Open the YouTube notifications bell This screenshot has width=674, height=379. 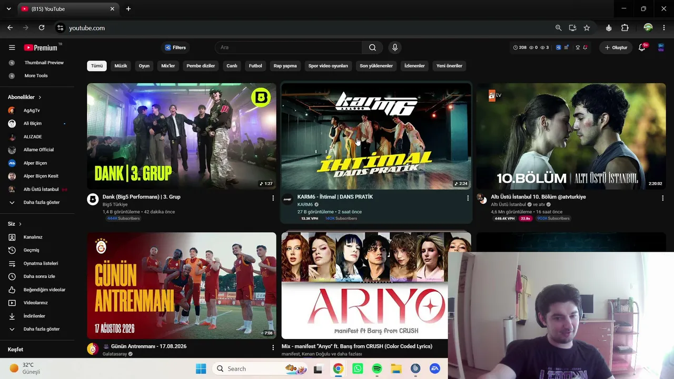click(x=642, y=47)
